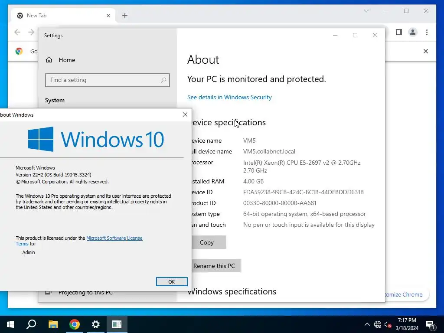Minimize the Settings window
Image resolution: width=444 pixels, height=333 pixels.
(335, 35)
